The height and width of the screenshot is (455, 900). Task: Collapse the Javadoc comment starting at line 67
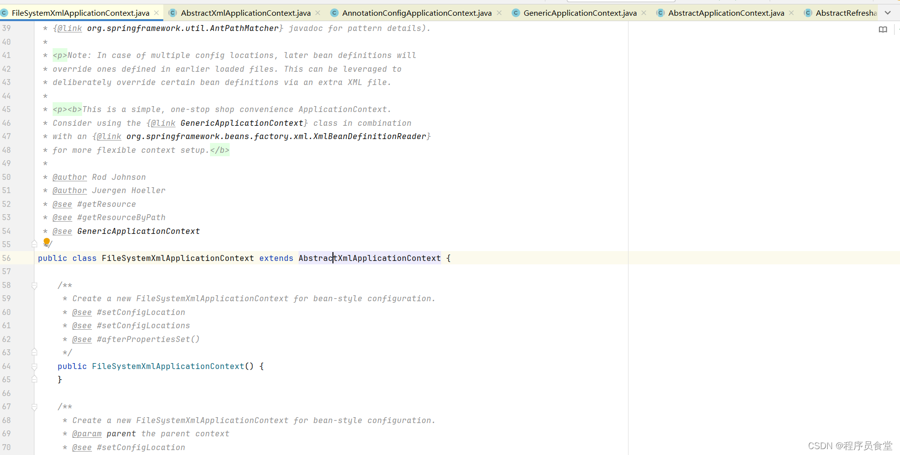pos(34,406)
